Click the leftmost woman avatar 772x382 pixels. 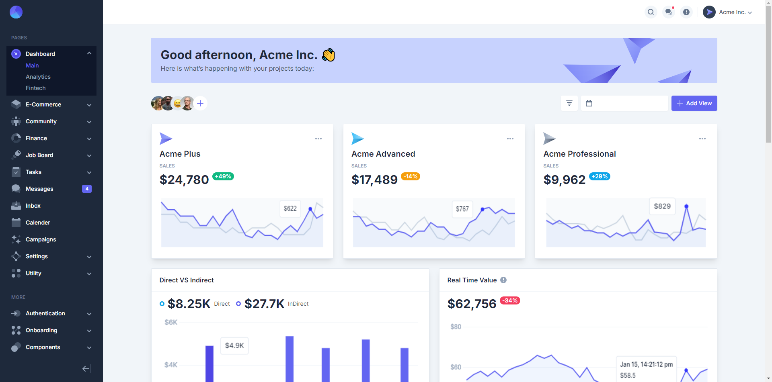pos(157,103)
